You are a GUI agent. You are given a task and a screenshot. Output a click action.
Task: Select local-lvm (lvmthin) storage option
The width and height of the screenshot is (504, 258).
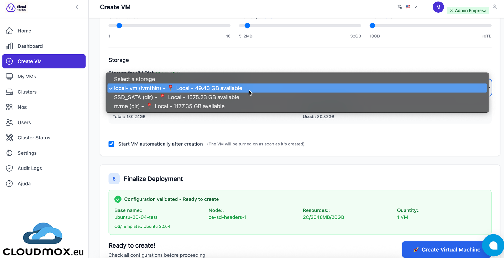pyautogui.click(x=178, y=88)
